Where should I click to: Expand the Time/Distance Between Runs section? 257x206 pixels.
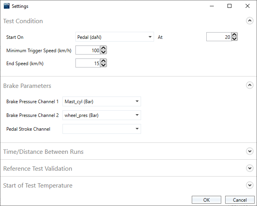pos(250,151)
